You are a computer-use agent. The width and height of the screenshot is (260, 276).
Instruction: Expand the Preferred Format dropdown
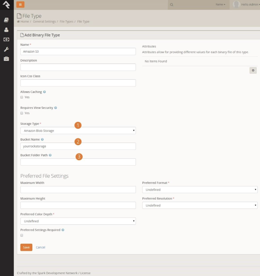click(x=200, y=190)
